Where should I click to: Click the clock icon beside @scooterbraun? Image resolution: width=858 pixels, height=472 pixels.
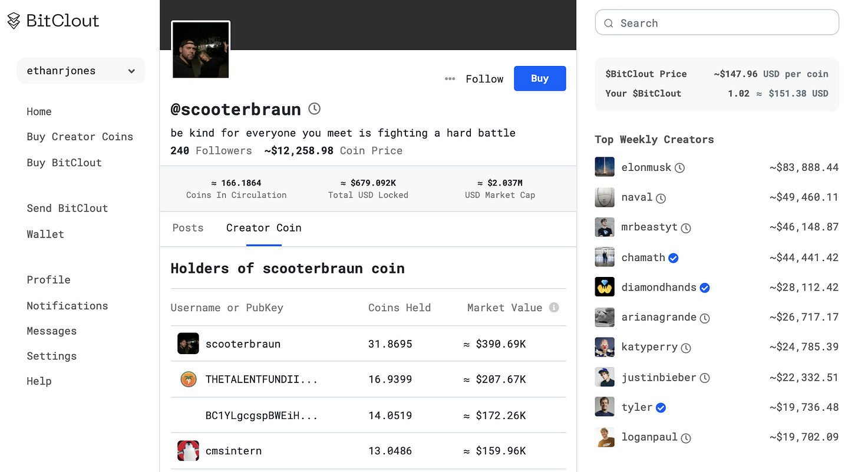point(315,108)
